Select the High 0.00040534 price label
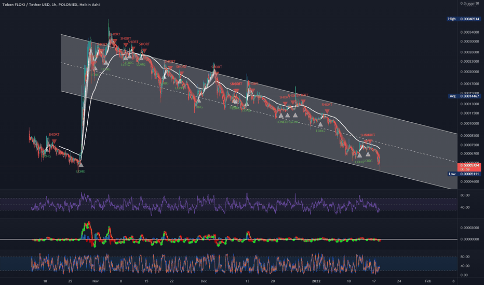 [x=464, y=19]
